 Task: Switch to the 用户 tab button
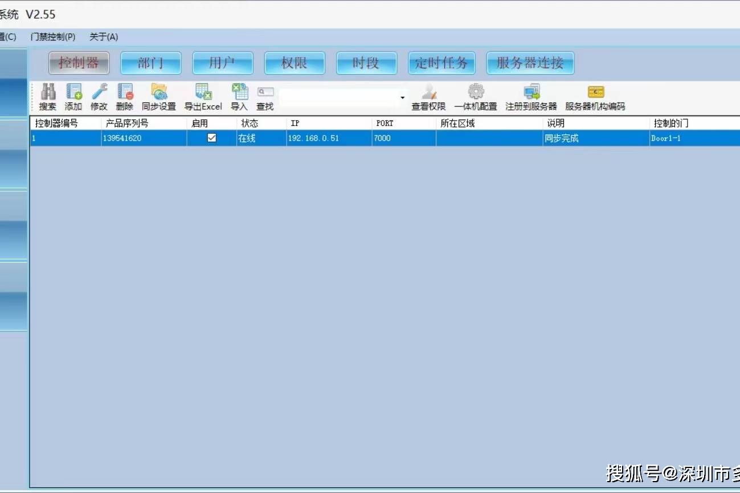(222, 63)
